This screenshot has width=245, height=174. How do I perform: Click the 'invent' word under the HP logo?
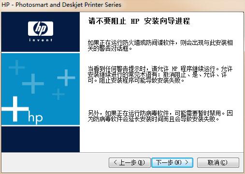(41, 40)
